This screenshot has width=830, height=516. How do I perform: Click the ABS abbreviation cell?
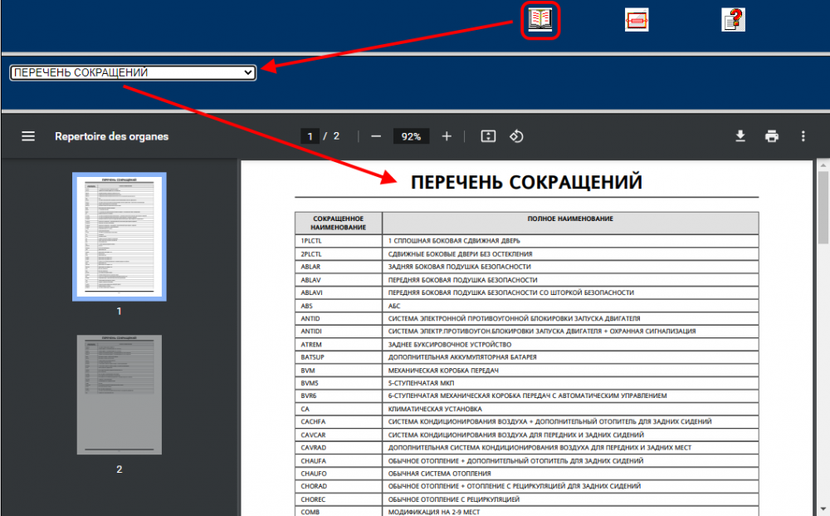(x=339, y=306)
